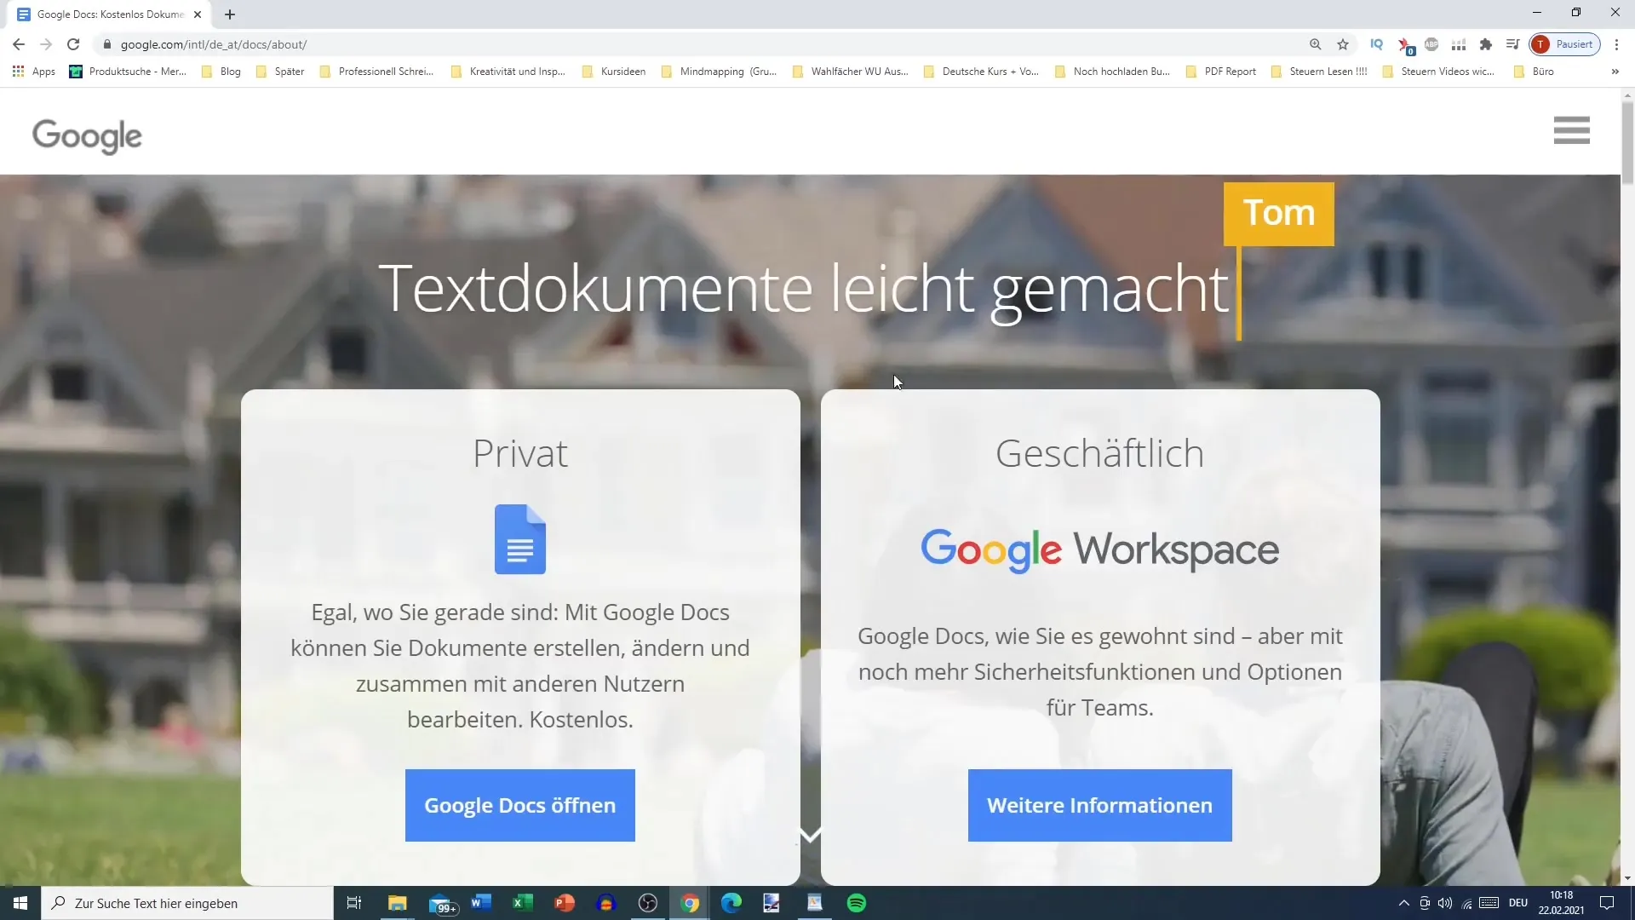Image resolution: width=1635 pixels, height=920 pixels.
Task: Click the Google Docs öffnen button
Action: [520, 805]
